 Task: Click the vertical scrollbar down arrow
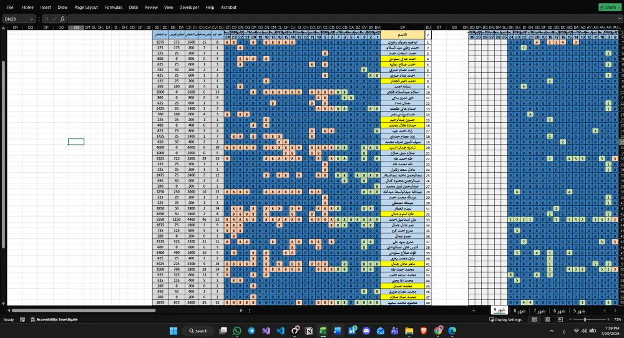point(4,304)
